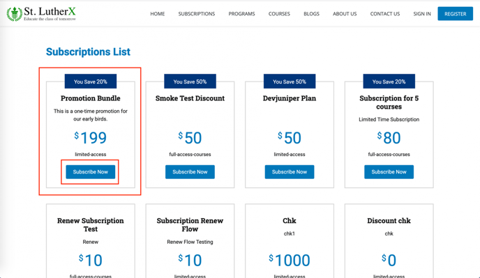Click the $80 price
The width and height of the screenshot is (480, 278).
pos(389,138)
